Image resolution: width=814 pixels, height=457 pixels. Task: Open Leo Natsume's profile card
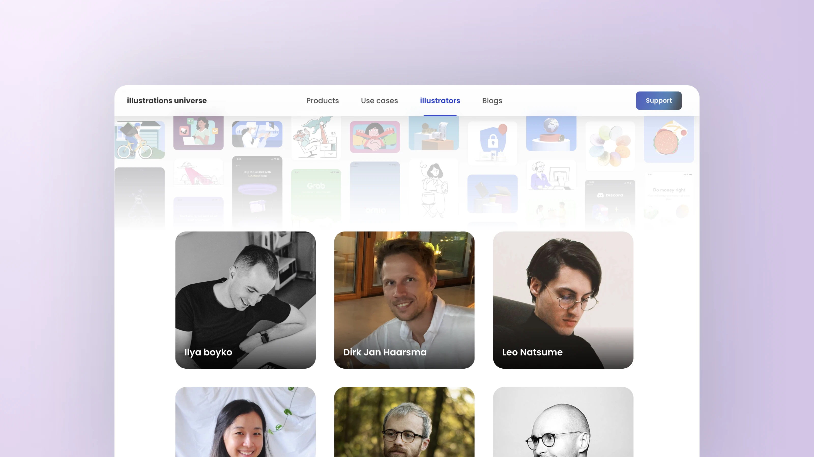(563, 300)
